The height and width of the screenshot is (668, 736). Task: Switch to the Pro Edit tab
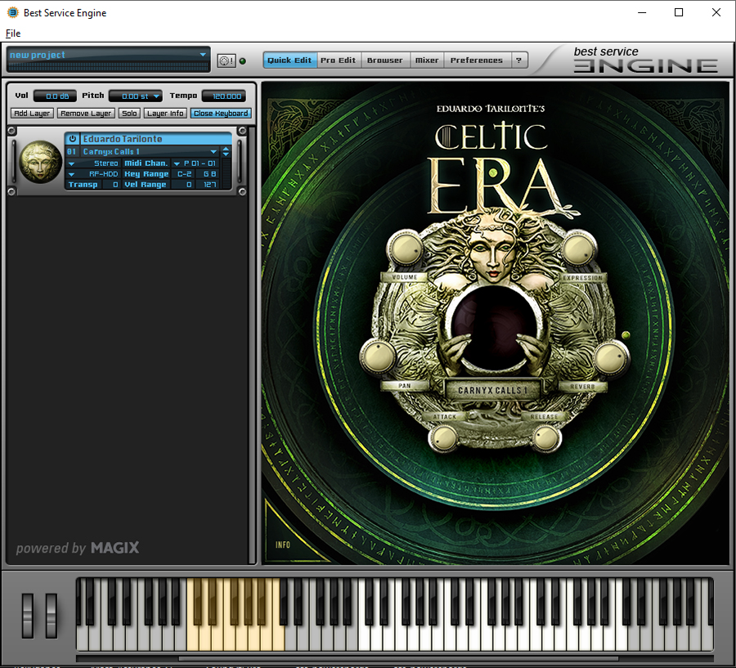point(338,60)
